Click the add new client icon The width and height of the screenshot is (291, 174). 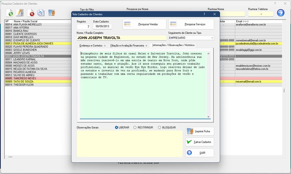(9, 13)
